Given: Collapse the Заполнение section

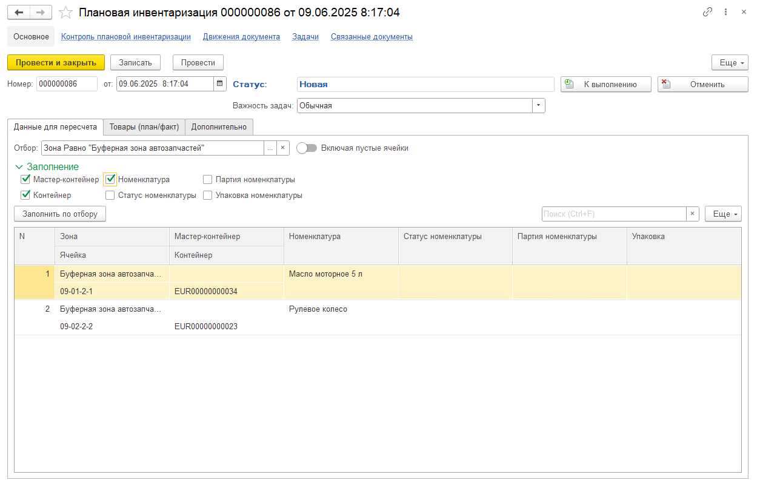Looking at the screenshot, I should click(19, 167).
